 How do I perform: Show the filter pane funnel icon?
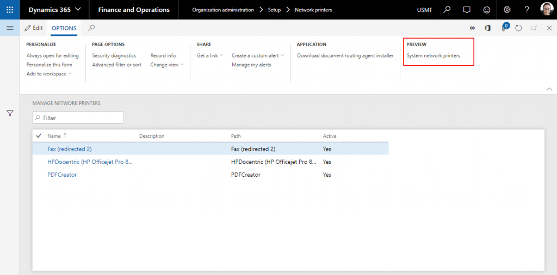[10, 113]
